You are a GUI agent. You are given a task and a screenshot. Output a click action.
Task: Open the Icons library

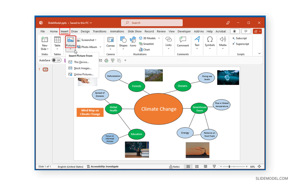click(x=133, y=40)
